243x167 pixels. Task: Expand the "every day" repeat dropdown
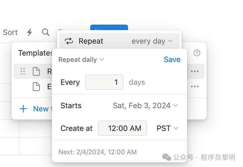coord(152,41)
